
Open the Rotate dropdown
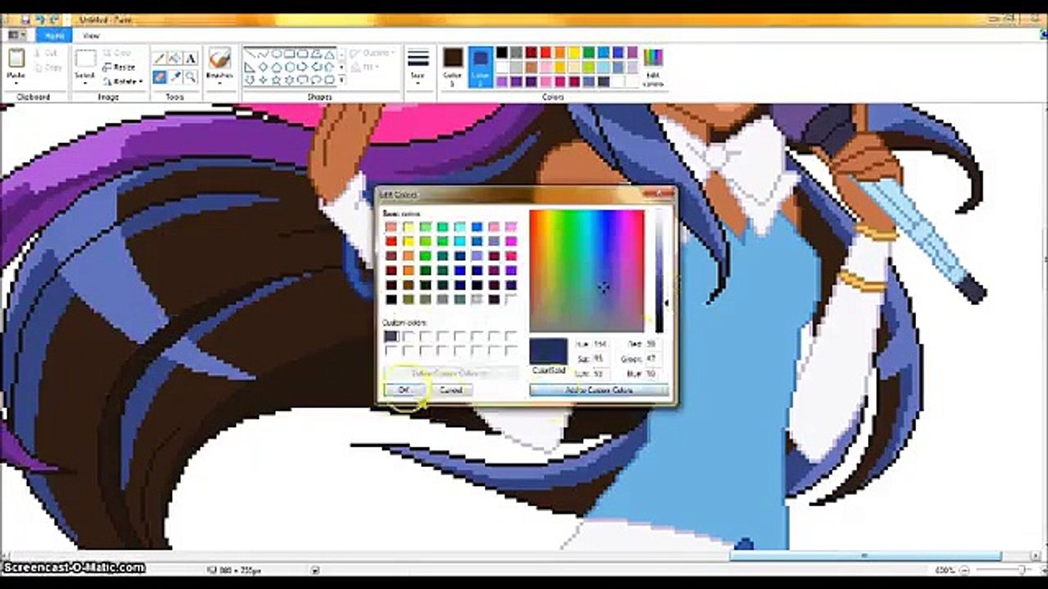[123, 81]
